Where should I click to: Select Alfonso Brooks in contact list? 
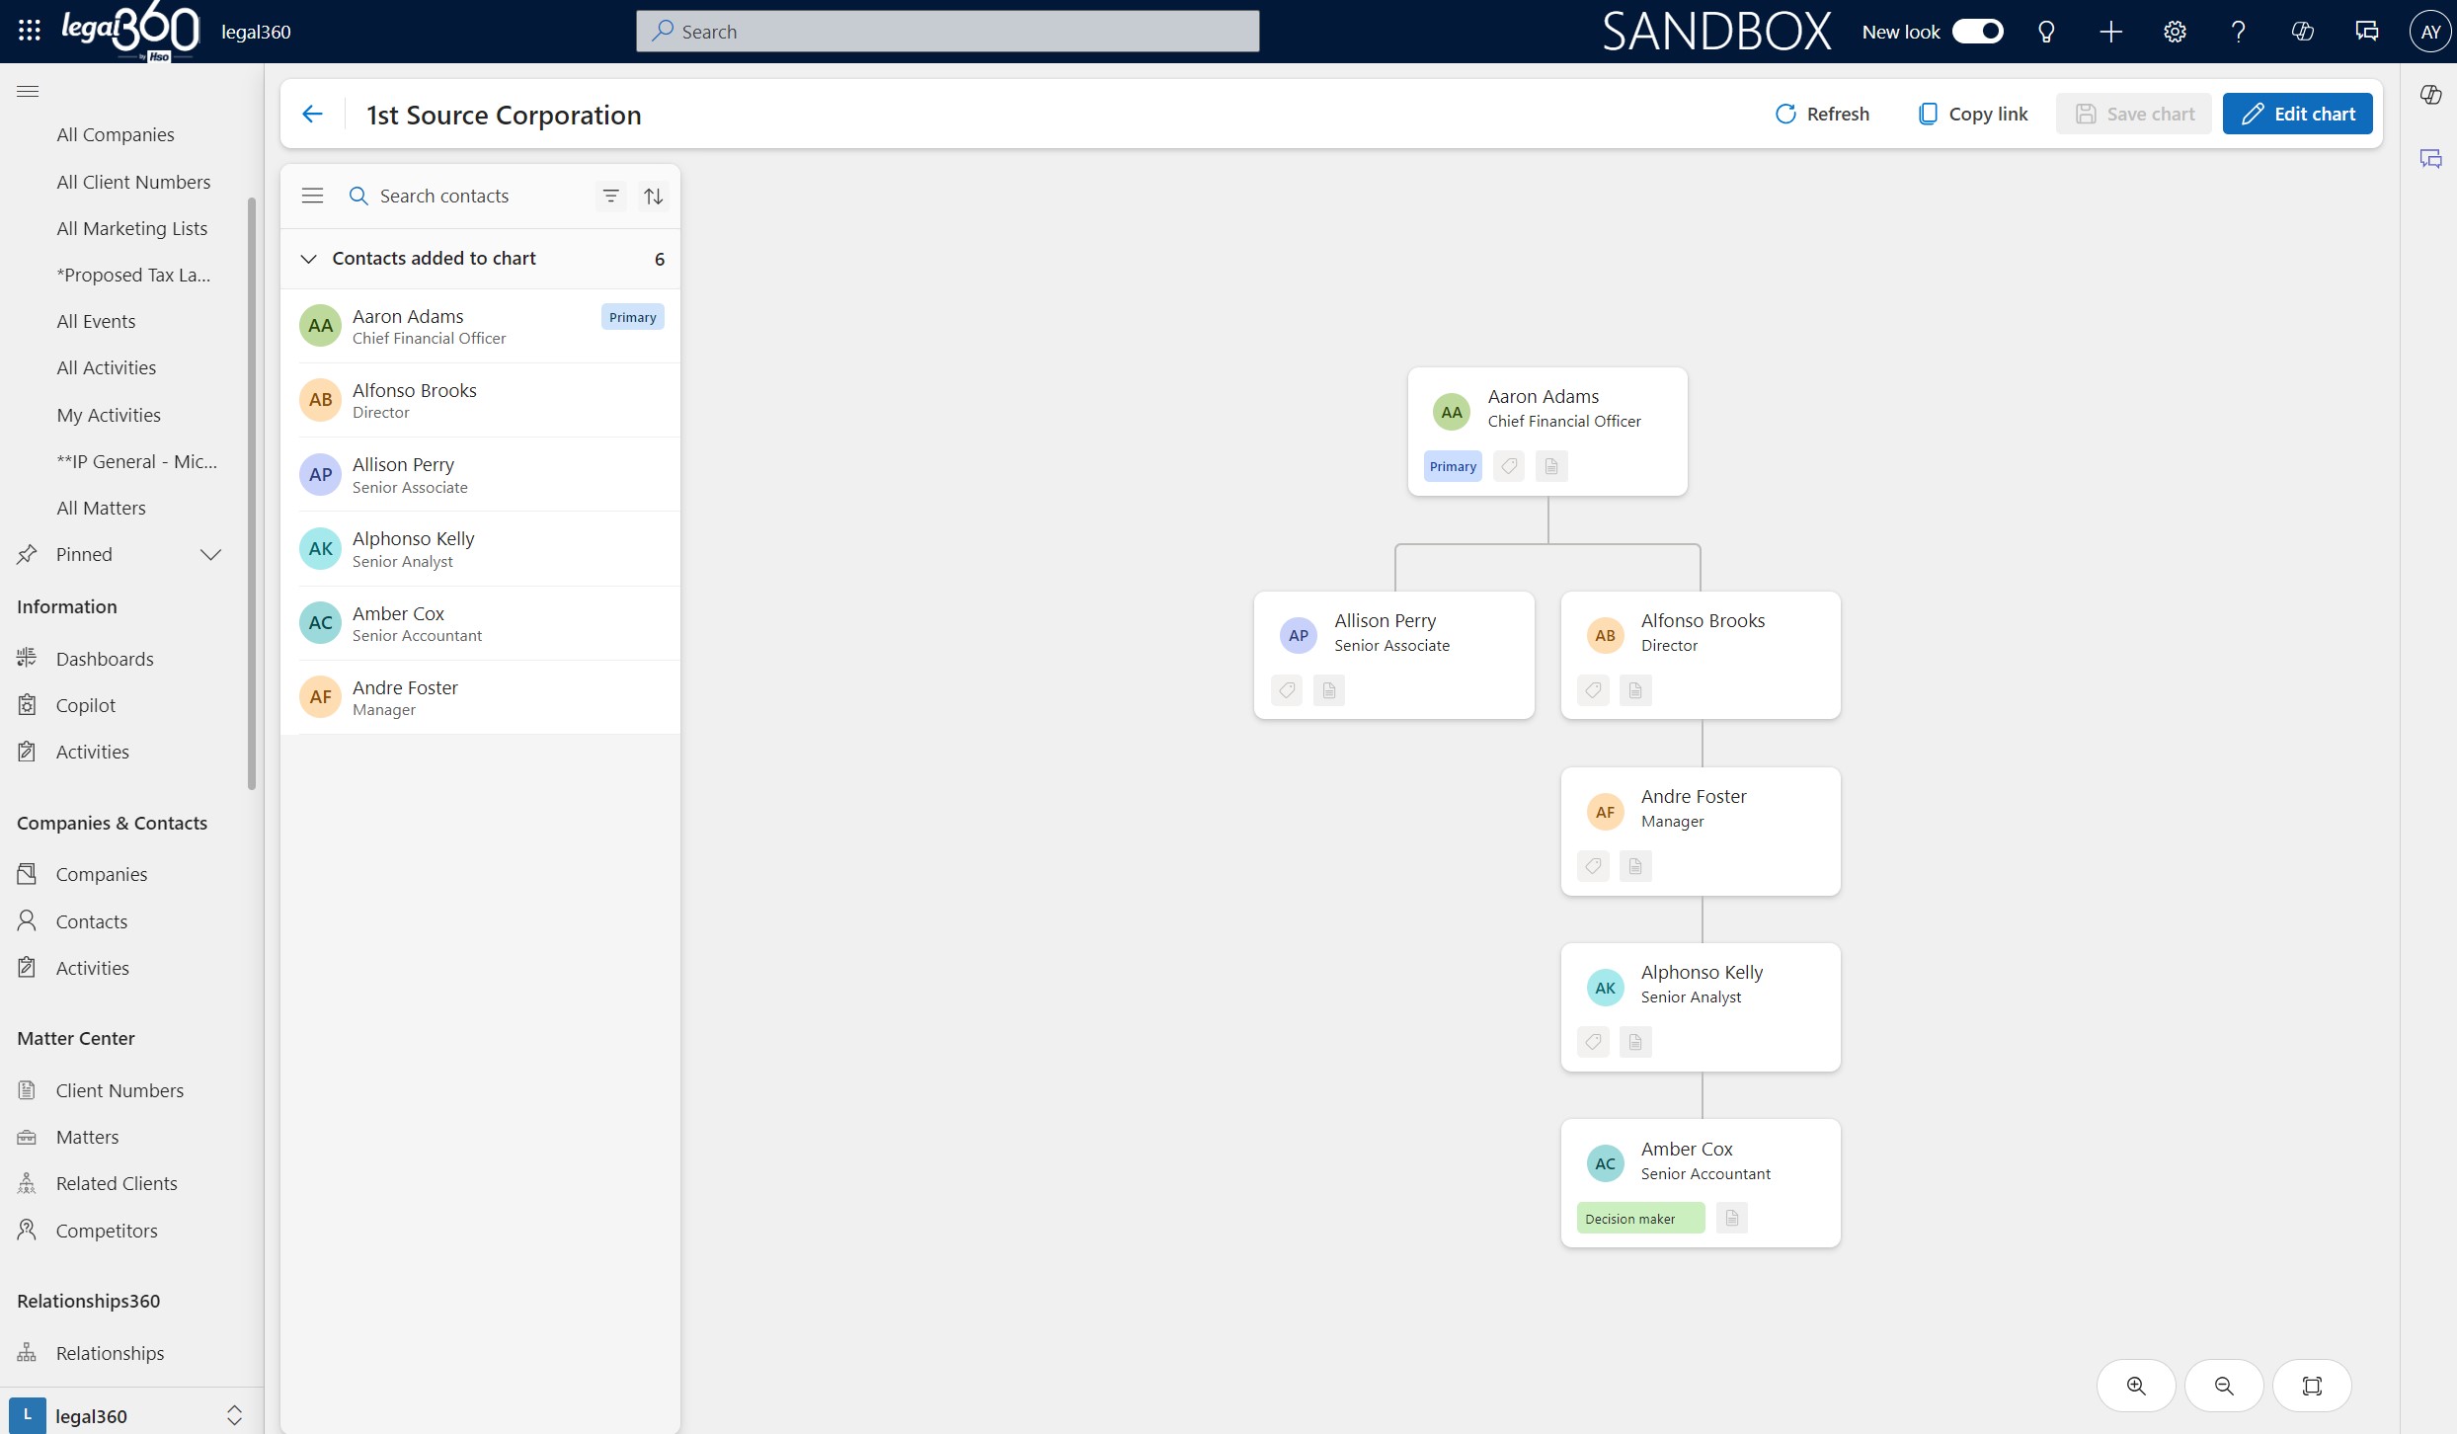[x=481, y=400]
